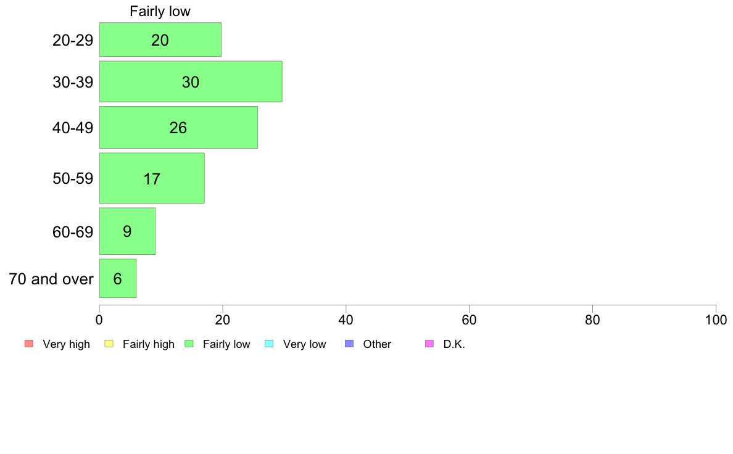Click the Very low cyan legend swatch
733x454 pixels.
coord(269,344)
